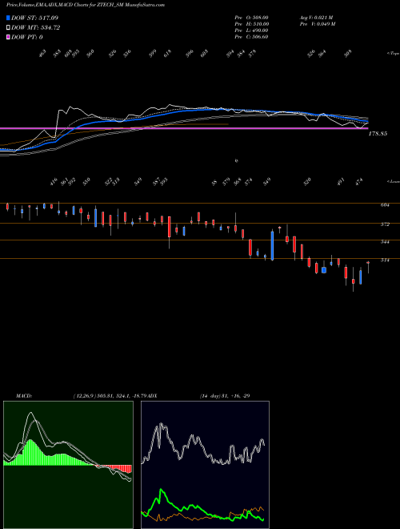Click the '<Lows' label at right edge
The height and width of the screenshot is (529, 400).
click(x=393, y=181)
